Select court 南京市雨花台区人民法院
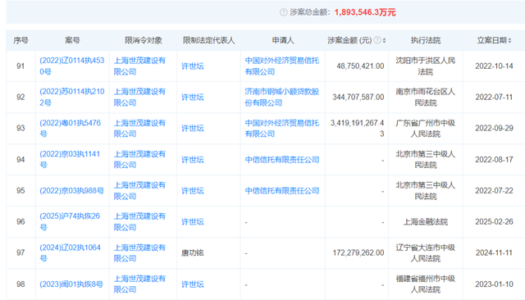The width and height of the screenshot is (525, 300). [425, 97]
